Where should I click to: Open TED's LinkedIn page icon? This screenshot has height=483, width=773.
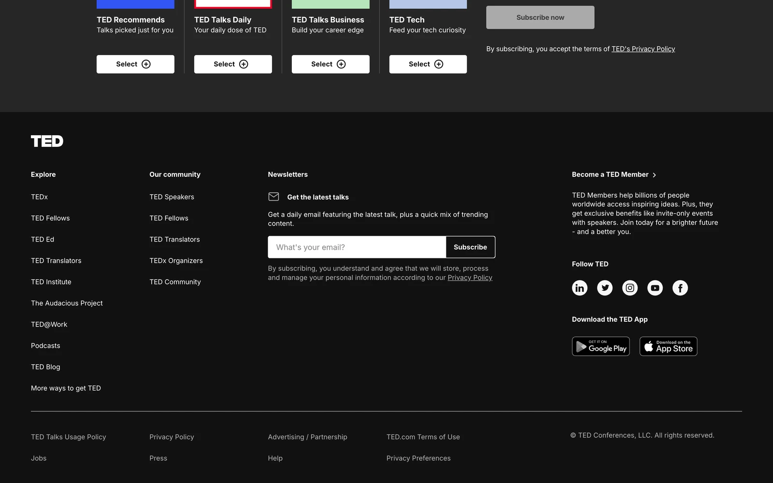580,288
